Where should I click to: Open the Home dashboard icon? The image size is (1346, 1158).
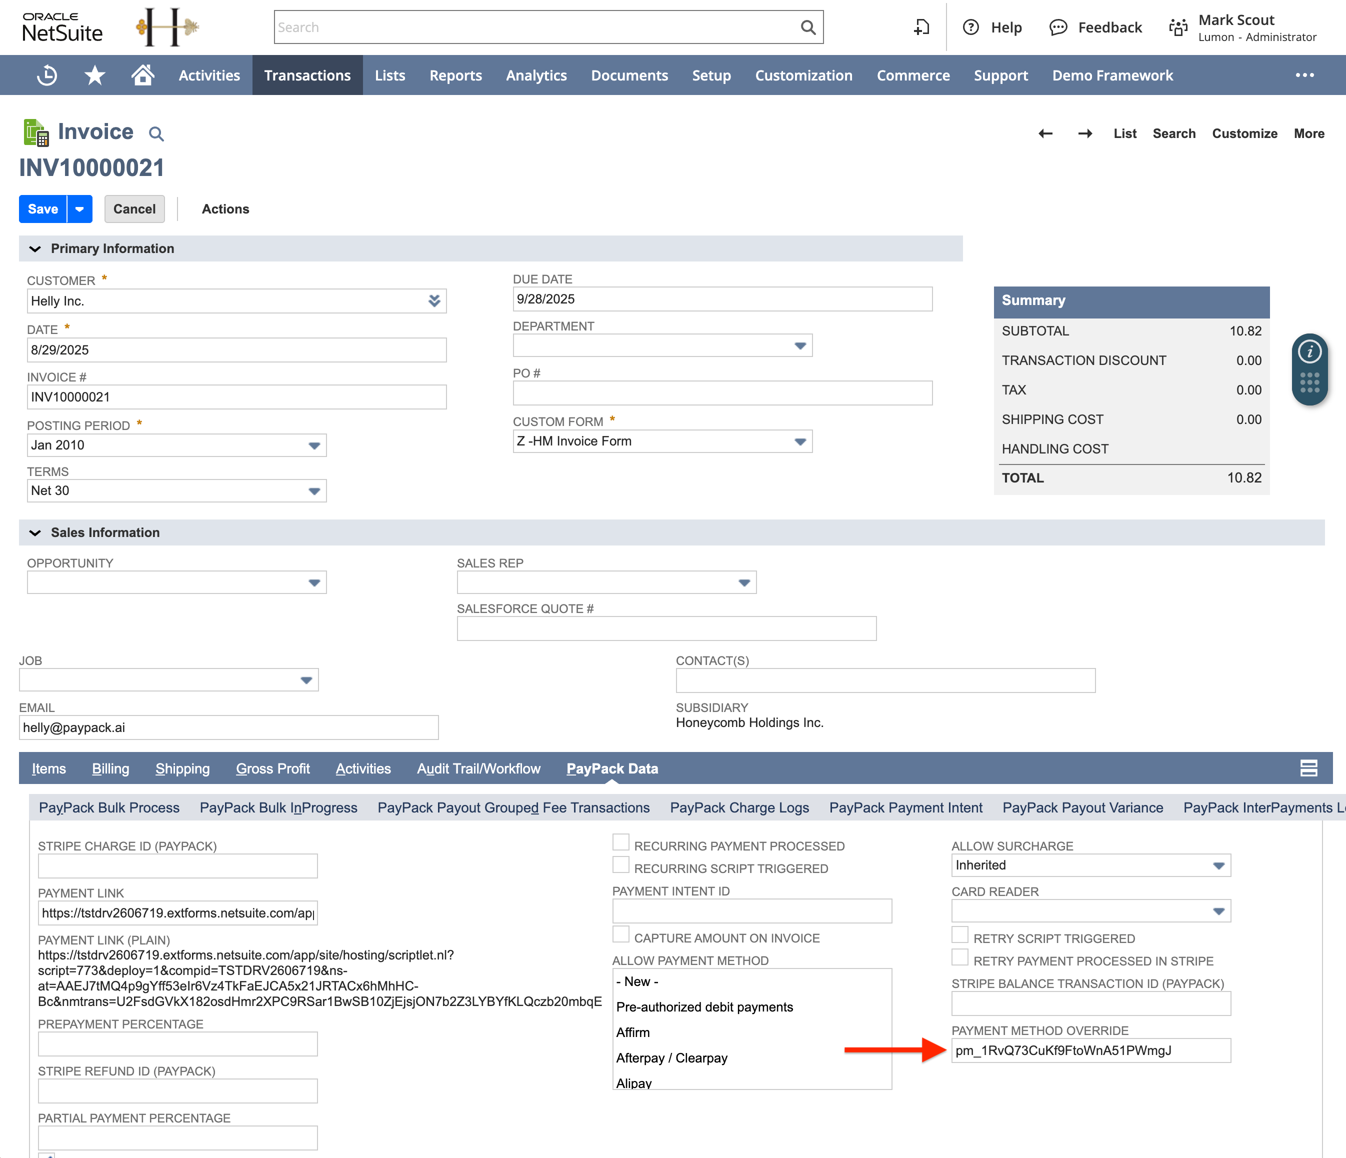(x=143, y=74)
